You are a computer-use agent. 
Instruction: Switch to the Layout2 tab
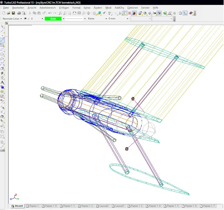[102, 206]
